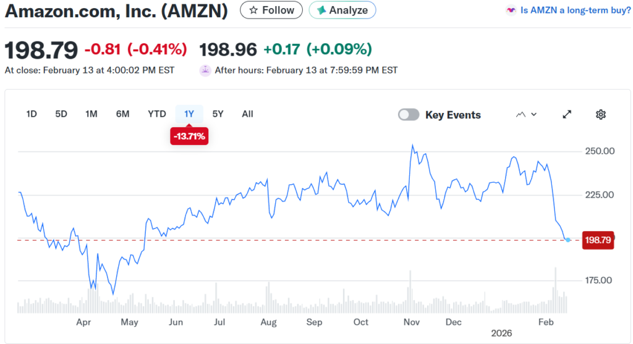
Task: Click the red 198.79 price label on chart
Action: [x=598, y=240]
